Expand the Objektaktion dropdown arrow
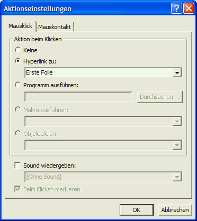Image resolution: width=197 pixels, height=221 pixels. [177, 145]
